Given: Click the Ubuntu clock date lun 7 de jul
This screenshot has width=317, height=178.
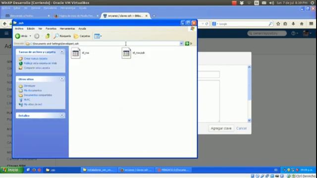Looking at the screenshot, I should tap(292, 3).
